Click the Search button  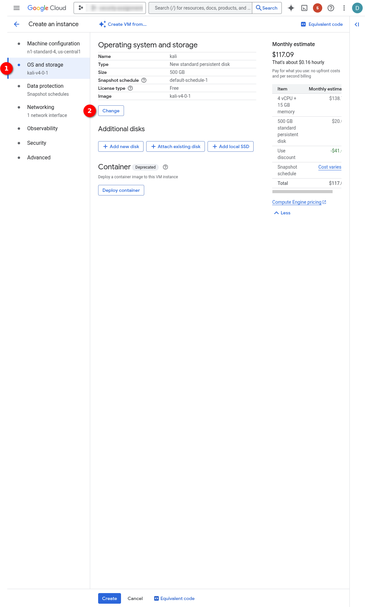pos(267,8)
